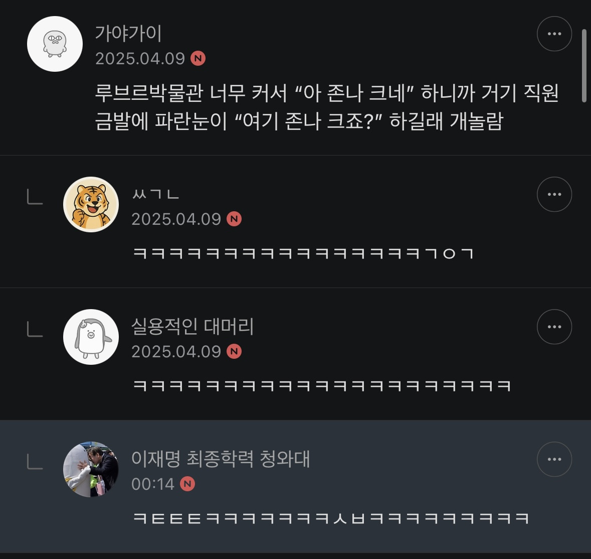
Task: Click the 00:14 timestamp
Action: tap(152, 484)
